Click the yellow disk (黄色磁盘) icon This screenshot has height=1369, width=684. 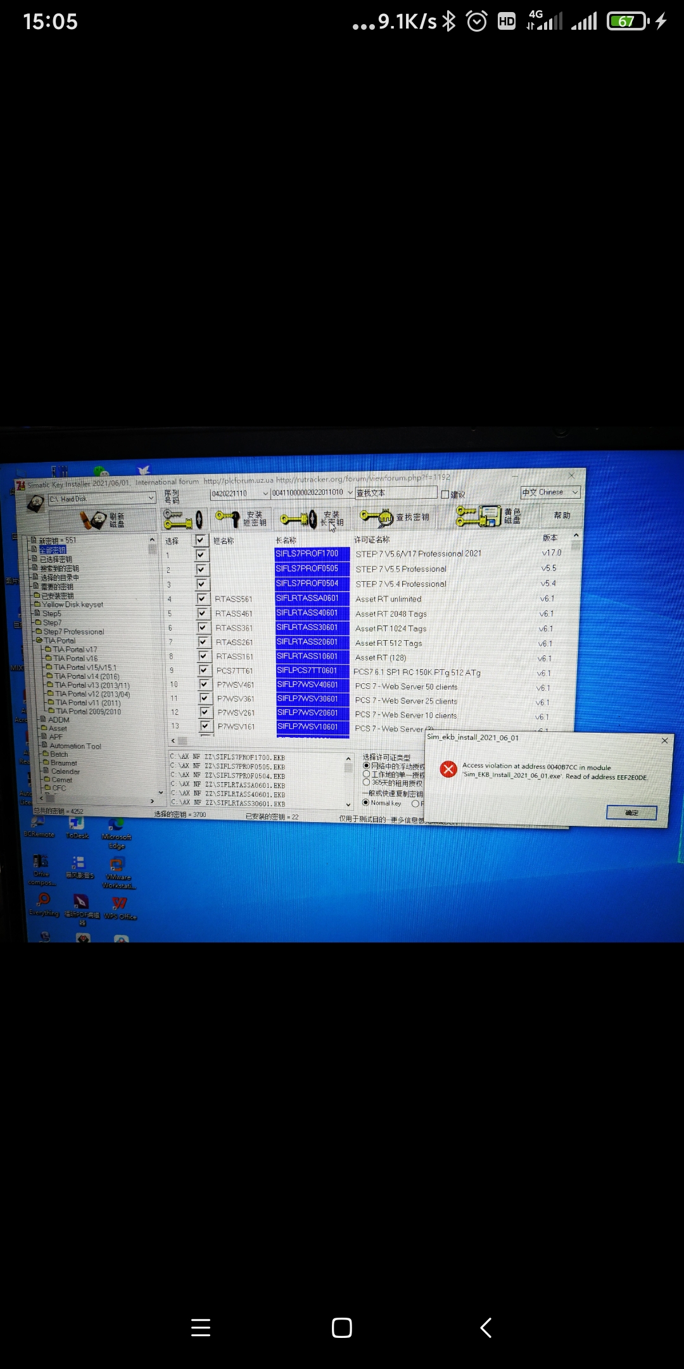click(x=479, y=516)
